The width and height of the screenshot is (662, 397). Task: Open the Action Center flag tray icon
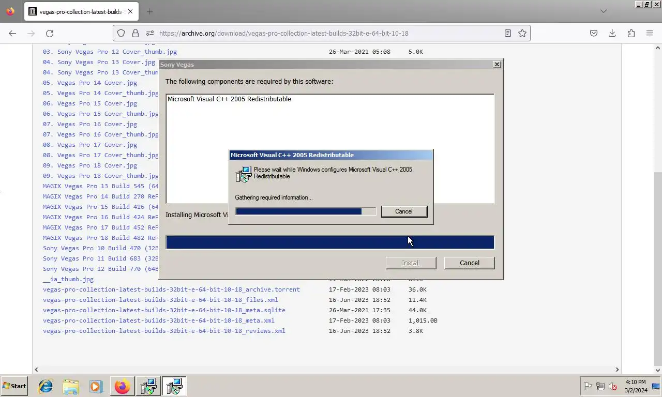588,386
